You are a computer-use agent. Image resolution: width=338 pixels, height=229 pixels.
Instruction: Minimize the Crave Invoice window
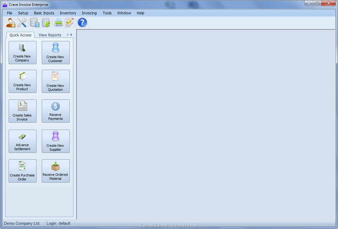click(309, 3)
